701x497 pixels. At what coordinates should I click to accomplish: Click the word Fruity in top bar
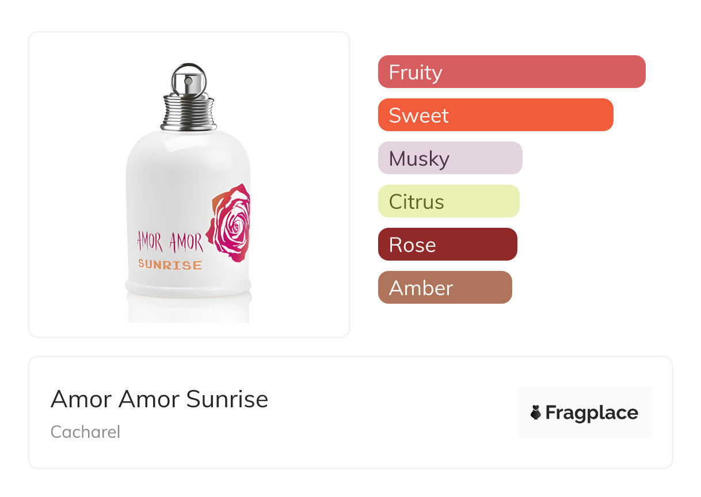[416, 72]
